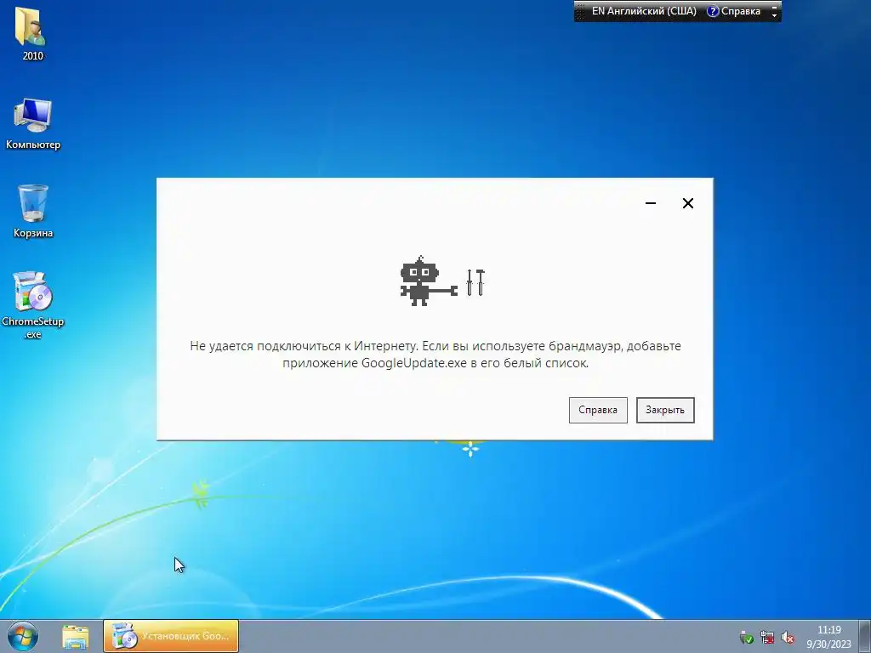Click the muted volume tray icon
This screenshot has height=653, width=871.
[787, 637]
